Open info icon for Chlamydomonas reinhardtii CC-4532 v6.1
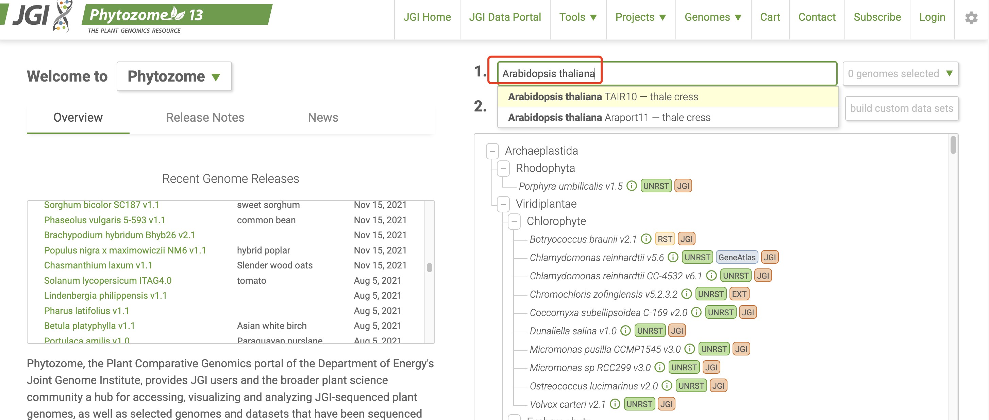Viewport: 989px width, 420px height. click(711, 276)
